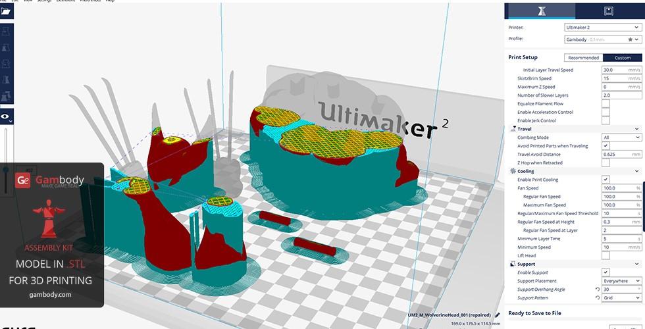Open the Combing Mode dropdown

click(621, 138)
